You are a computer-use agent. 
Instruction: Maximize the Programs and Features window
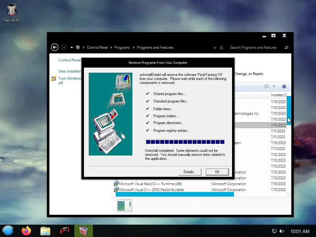(273, 36)
